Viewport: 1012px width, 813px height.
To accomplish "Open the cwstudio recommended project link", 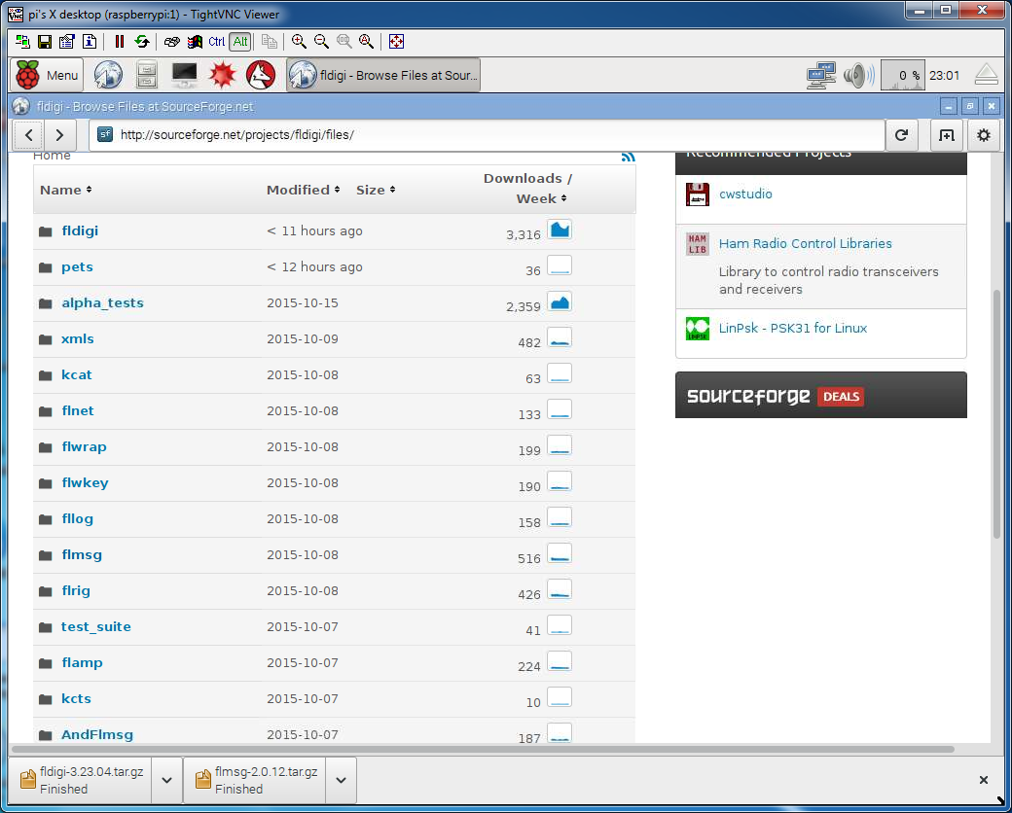I will (745, 194).
